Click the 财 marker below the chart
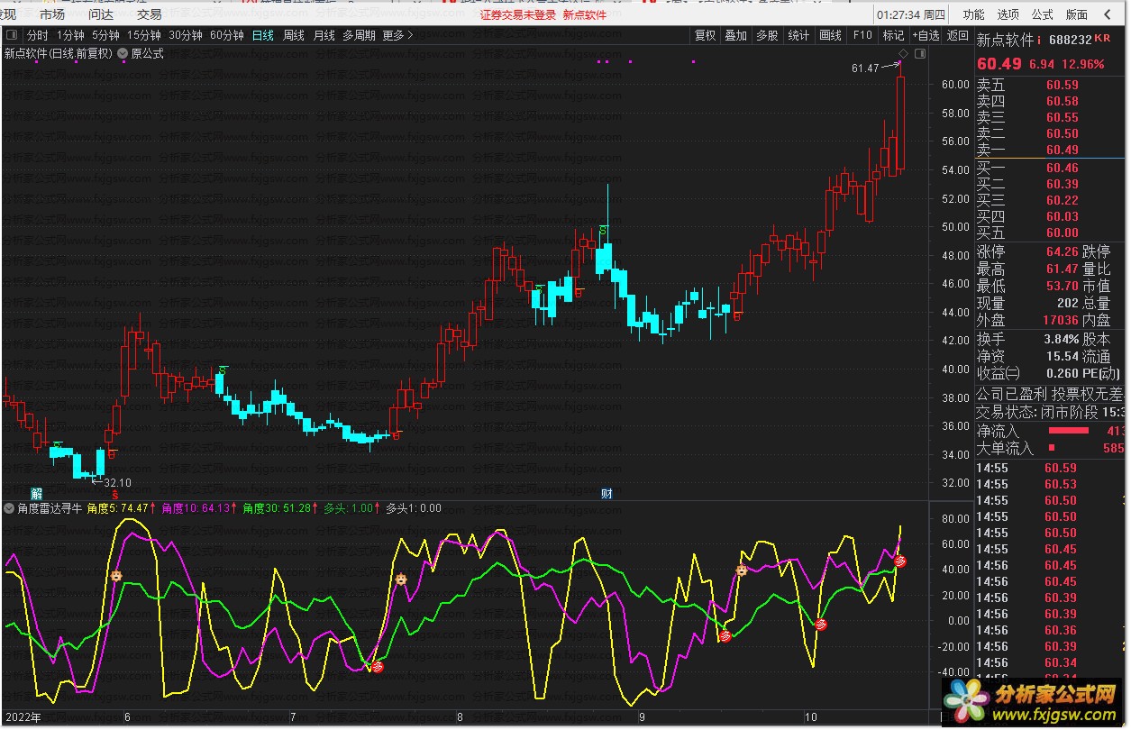Screen dimensions: 1131x730 pos(607,493)
